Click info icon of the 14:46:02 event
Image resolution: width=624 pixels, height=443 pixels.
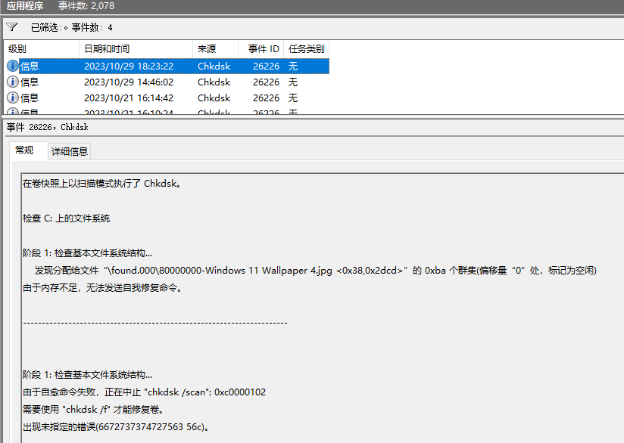point(13,82)
